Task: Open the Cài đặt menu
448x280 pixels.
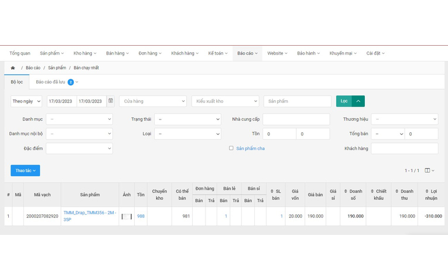Action: click(375, 53)
